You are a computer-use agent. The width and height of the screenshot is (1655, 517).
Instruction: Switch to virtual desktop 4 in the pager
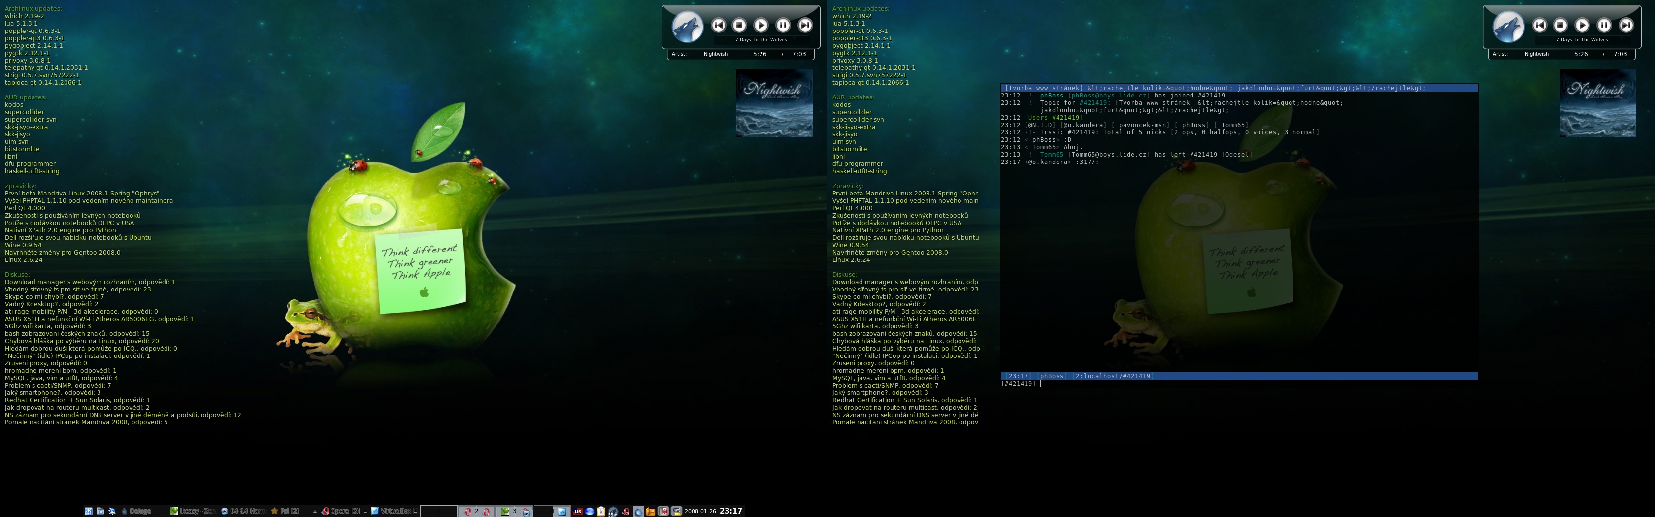(553, 511)
